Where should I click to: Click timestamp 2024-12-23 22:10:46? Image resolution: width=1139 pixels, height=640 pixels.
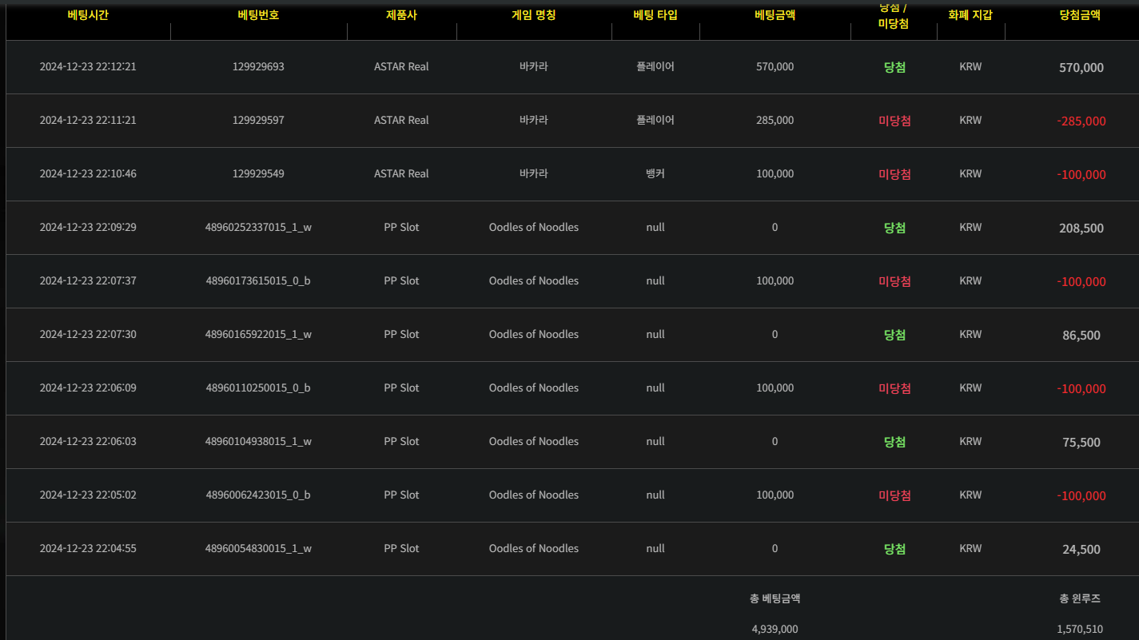pos(88,174)
